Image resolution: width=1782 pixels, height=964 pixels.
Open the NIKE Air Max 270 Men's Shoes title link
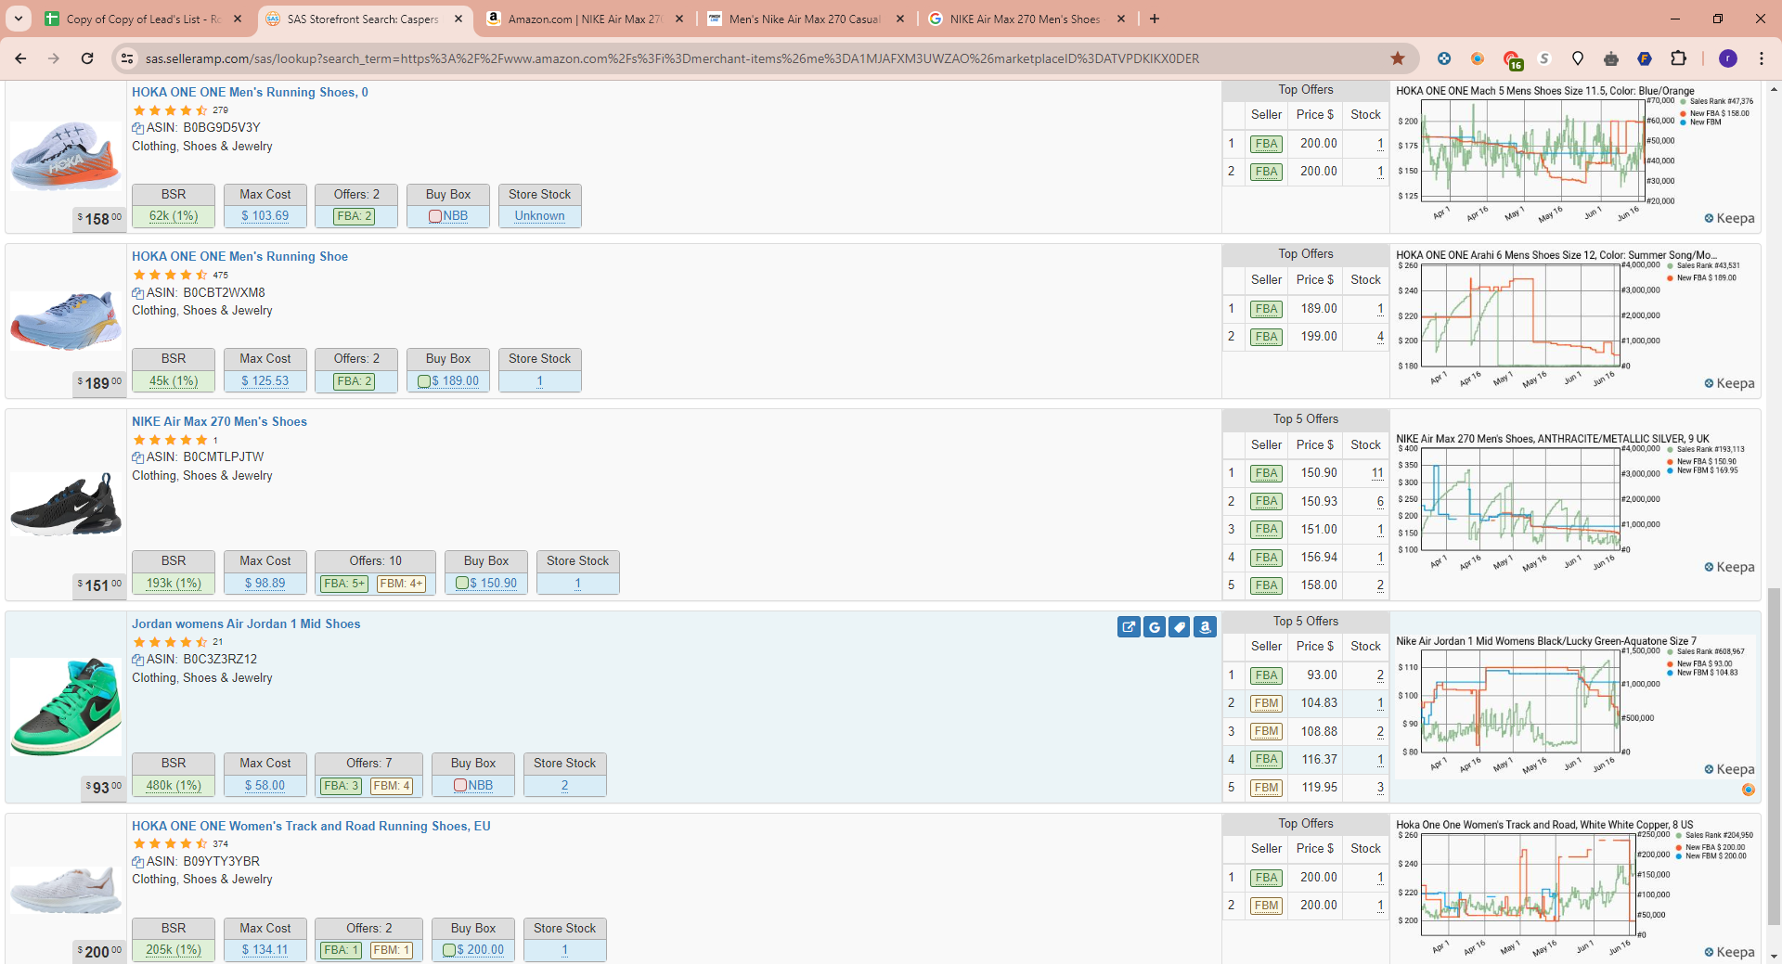[x=219, y=421]
